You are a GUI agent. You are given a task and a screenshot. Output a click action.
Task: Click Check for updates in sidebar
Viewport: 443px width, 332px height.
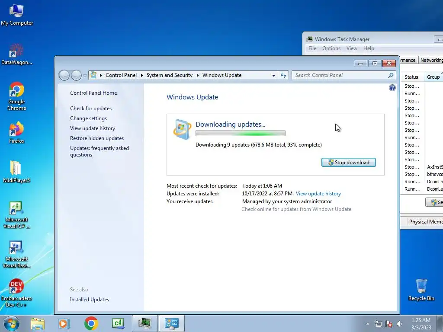pos(91,109)
